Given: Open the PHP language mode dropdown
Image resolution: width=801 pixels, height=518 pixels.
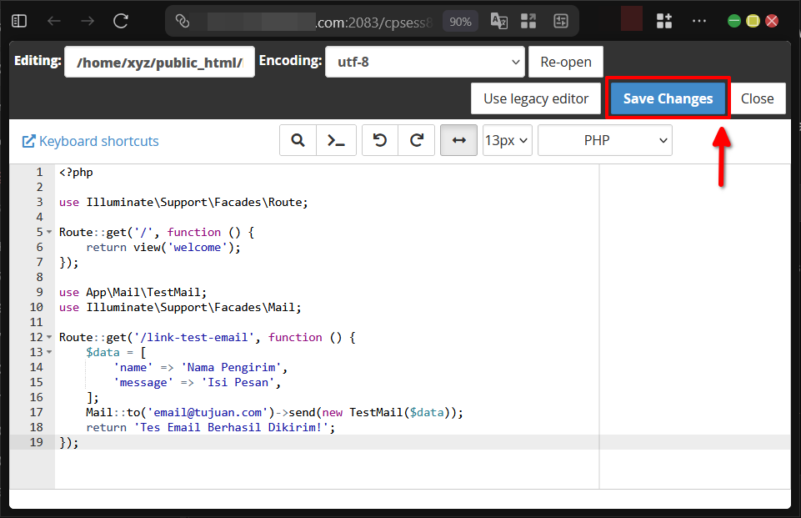Looking at the screenshot, I should pos(604,141).
